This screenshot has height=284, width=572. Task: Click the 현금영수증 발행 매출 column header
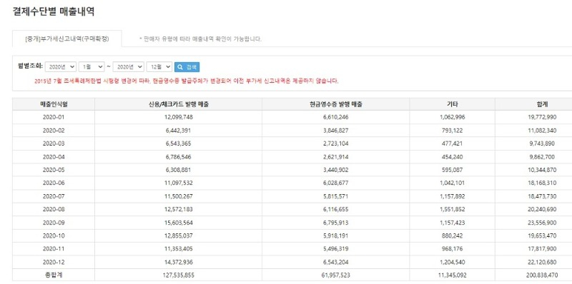point(335,104)
